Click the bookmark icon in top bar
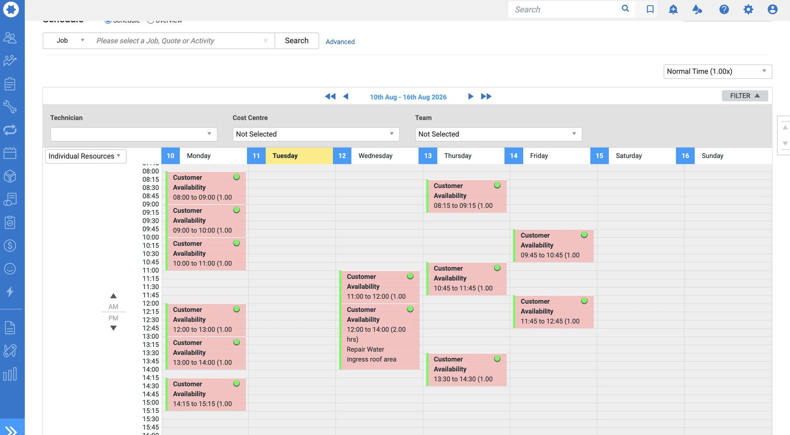This screenshot has height=435, width=790. point(650,9)
